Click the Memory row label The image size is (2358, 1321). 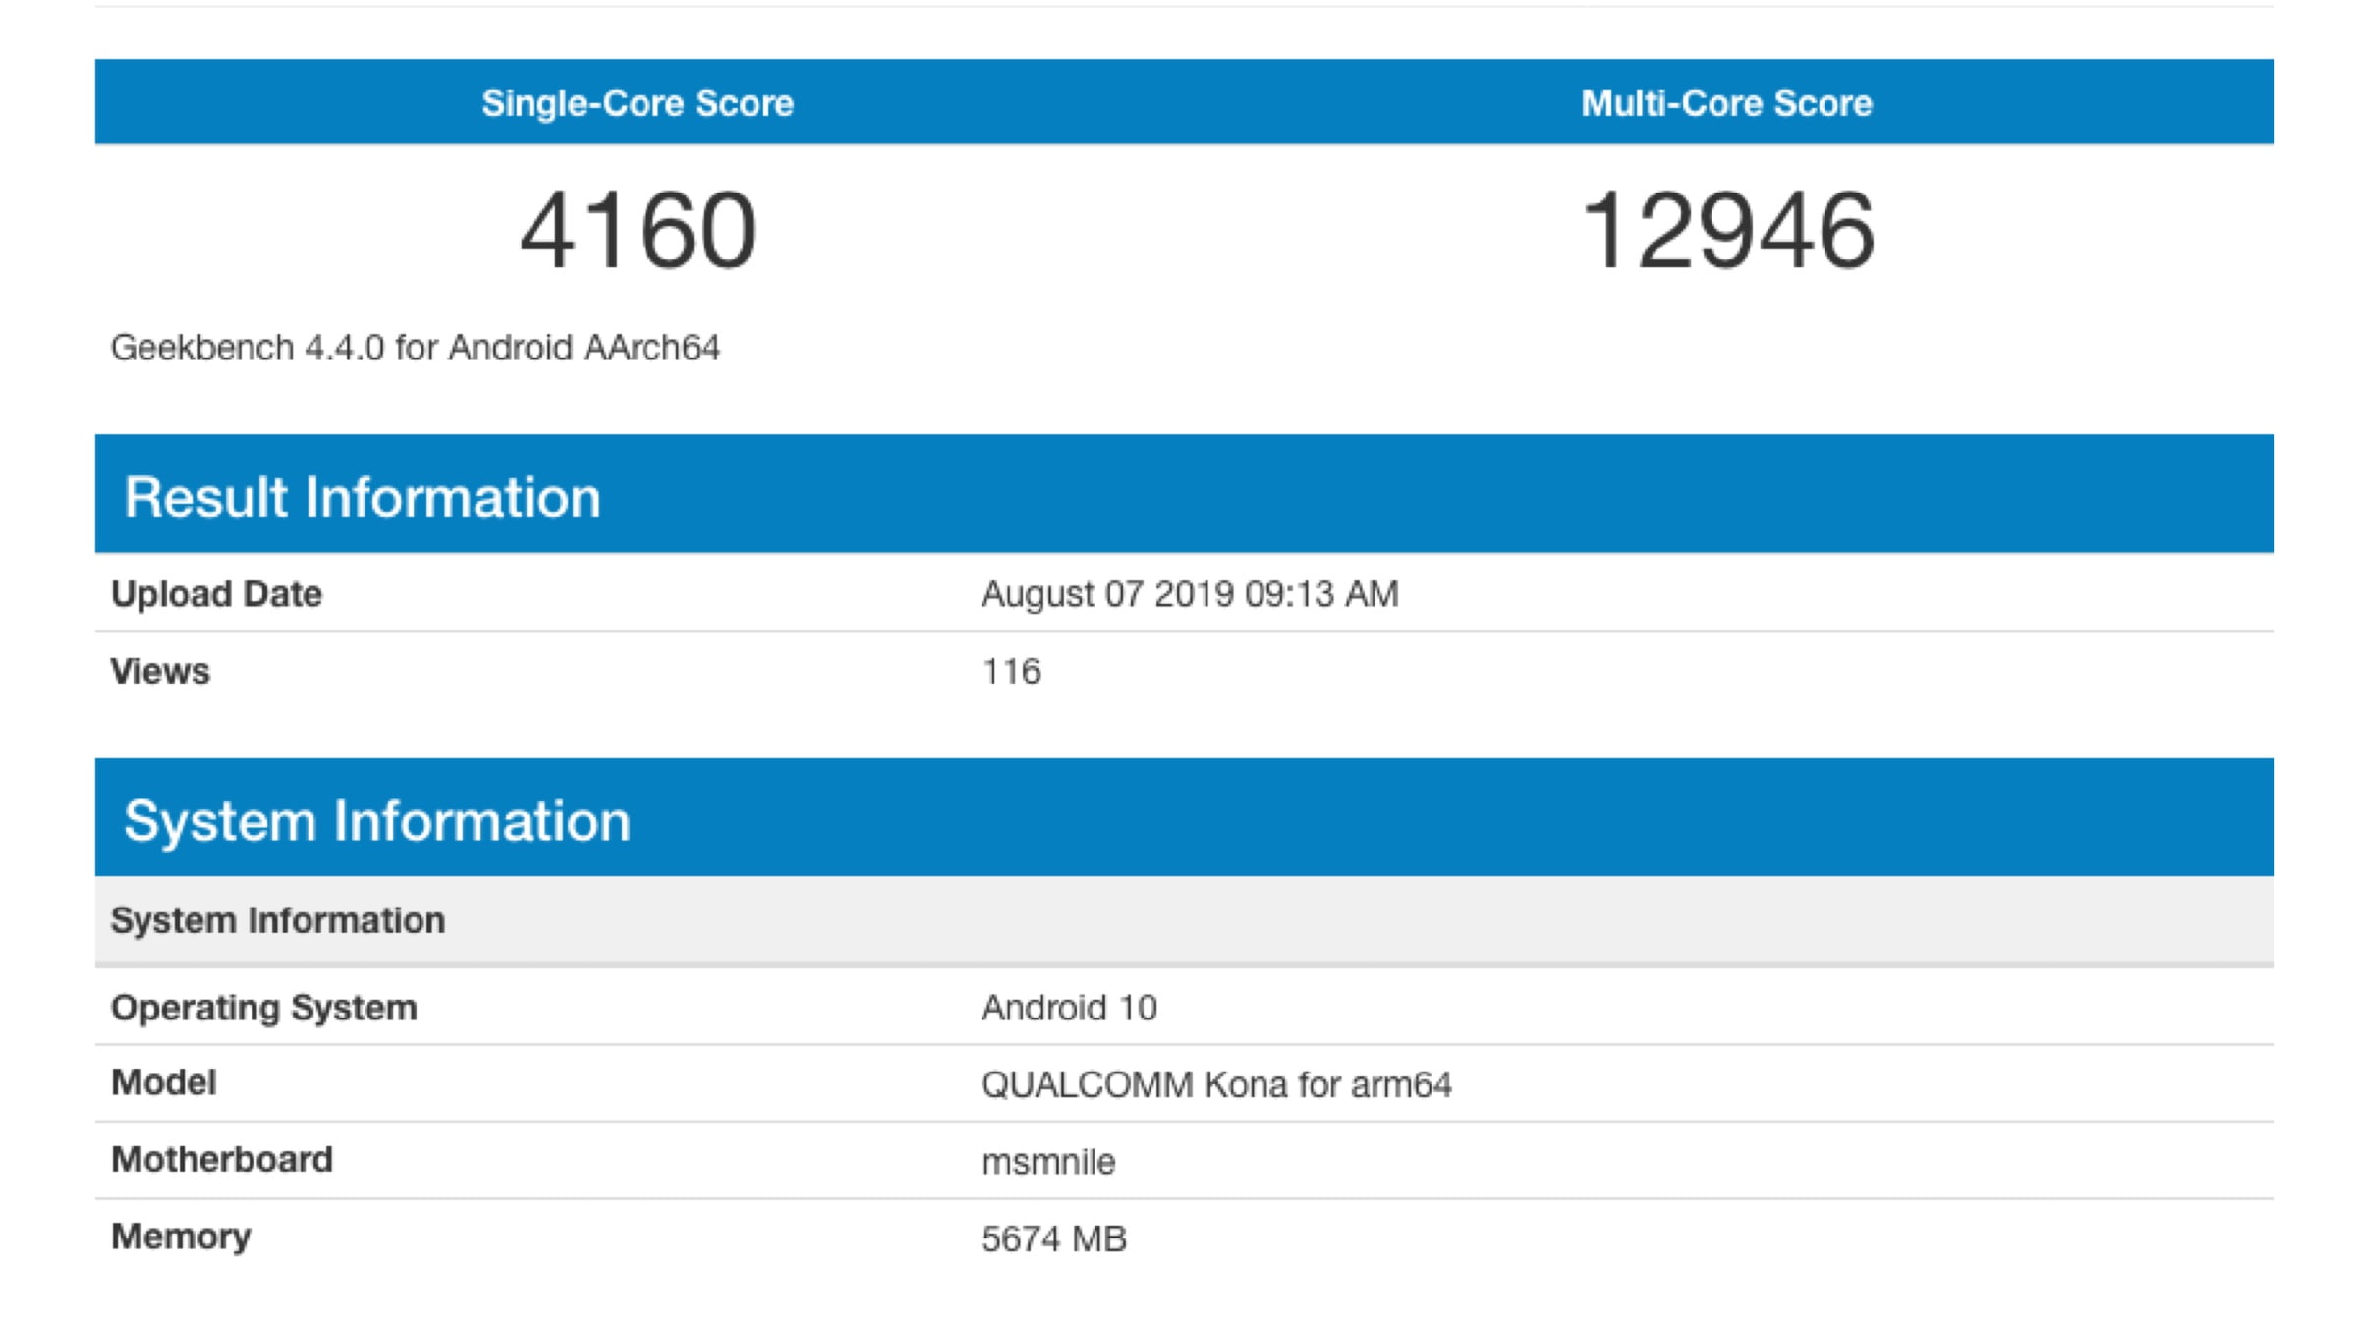click(x=181, y=1238)
